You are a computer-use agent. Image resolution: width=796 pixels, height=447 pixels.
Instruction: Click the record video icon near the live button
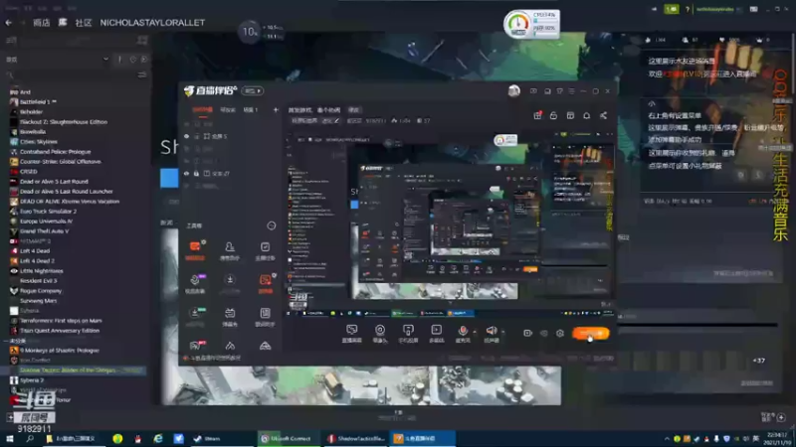(527, 333)
